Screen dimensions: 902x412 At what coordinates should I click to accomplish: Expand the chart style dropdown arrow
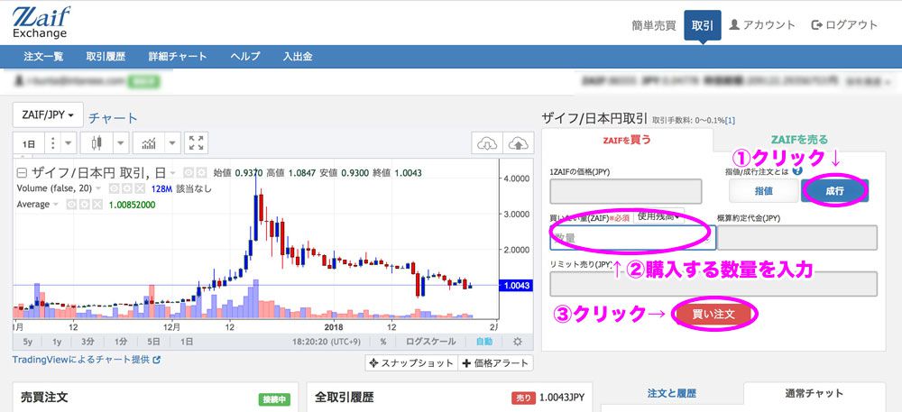120,143
